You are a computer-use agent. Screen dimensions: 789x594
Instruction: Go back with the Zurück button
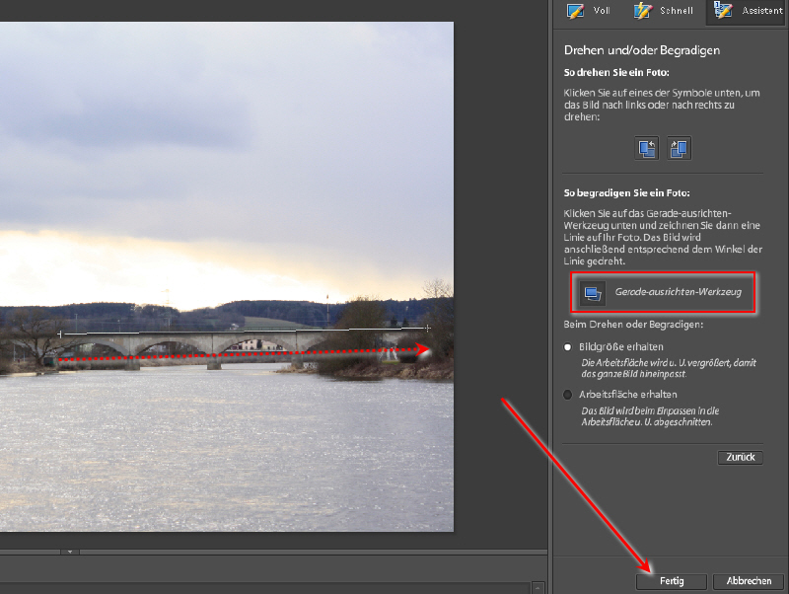click(740, 457)
